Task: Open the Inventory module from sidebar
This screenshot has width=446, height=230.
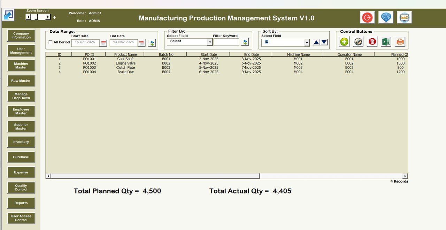Action: (21, 142)
